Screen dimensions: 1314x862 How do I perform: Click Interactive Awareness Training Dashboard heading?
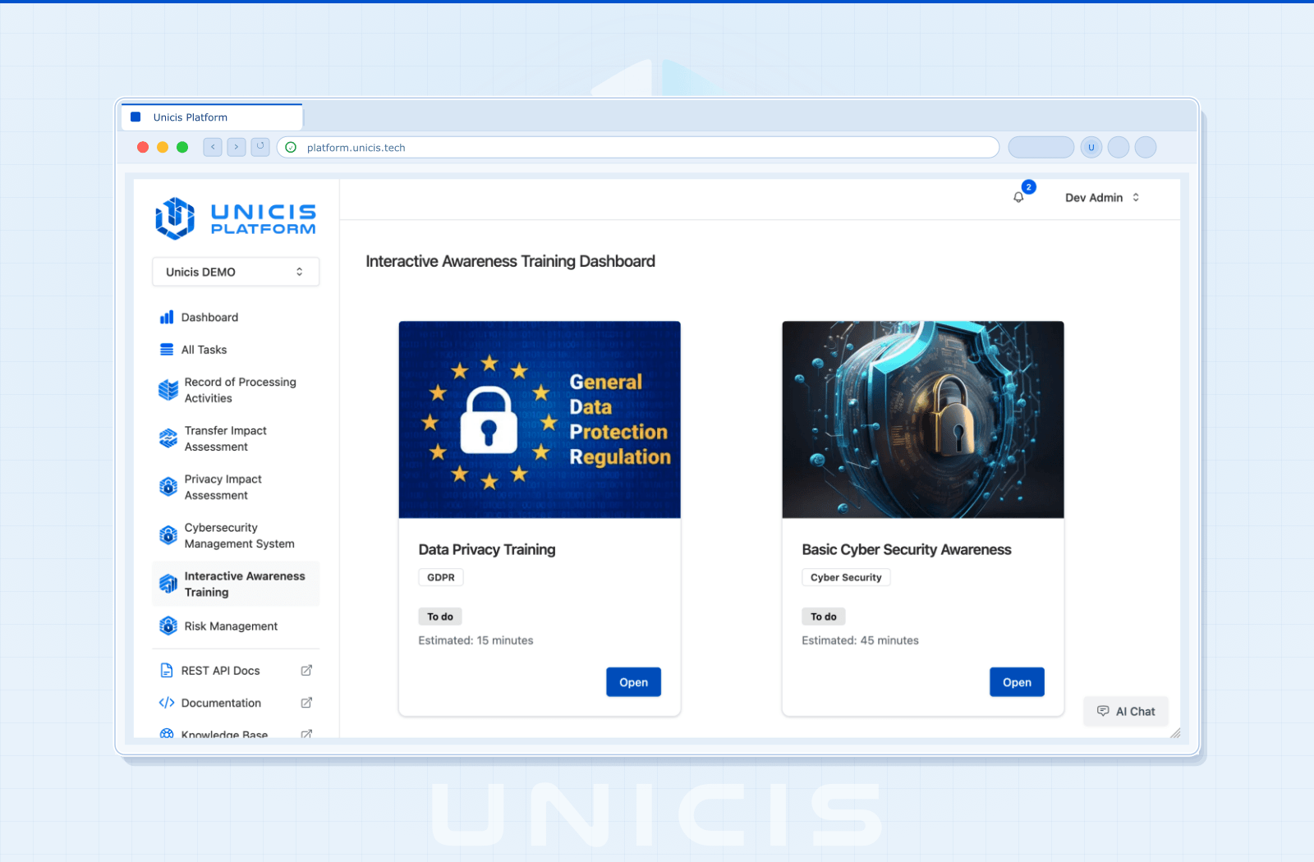[510, 261]
